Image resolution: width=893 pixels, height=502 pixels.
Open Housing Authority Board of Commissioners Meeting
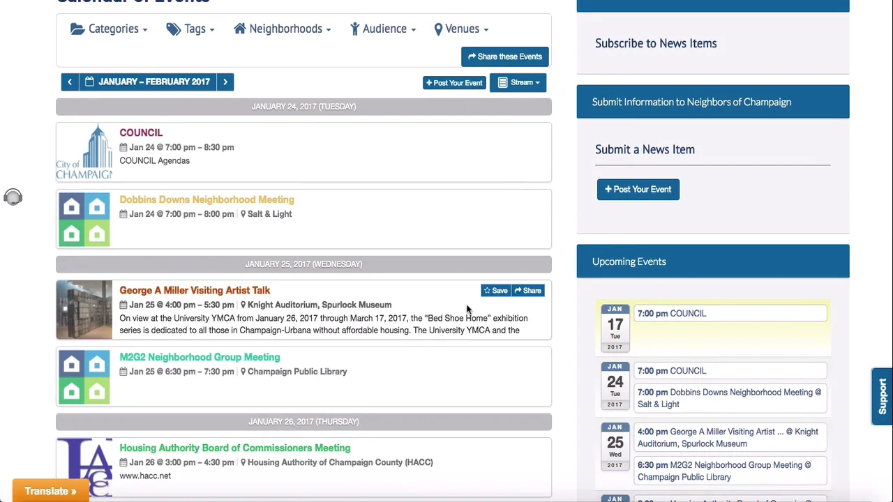click(x=235, y=448)
